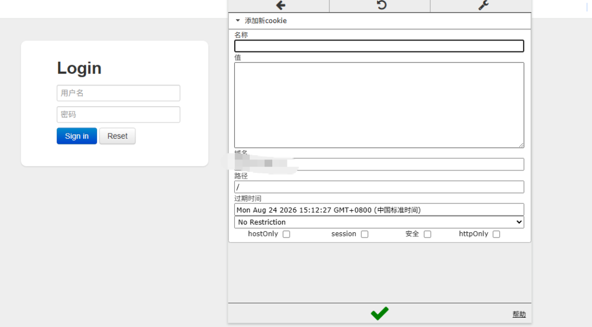
Task: Click the 密码 password field
Action: tap(118, 114)
